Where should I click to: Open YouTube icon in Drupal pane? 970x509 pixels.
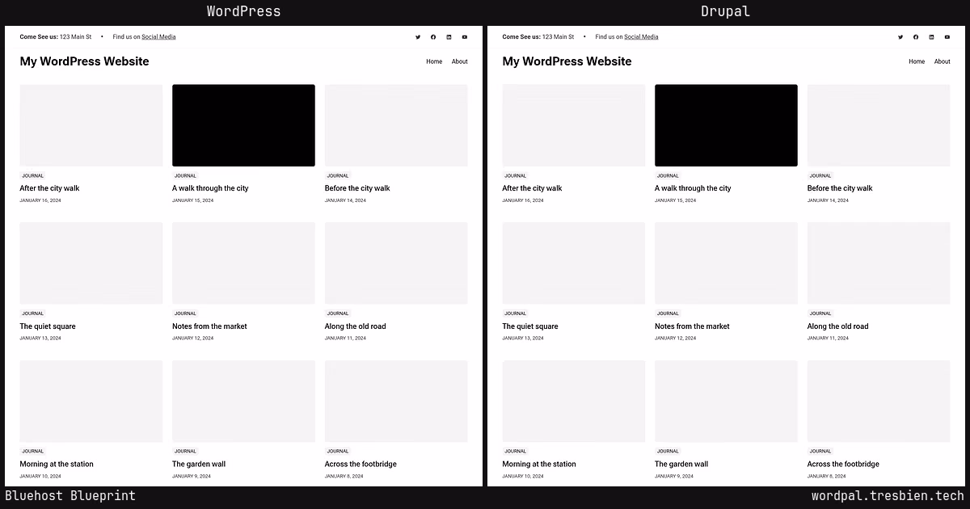(x=947, y=37)
